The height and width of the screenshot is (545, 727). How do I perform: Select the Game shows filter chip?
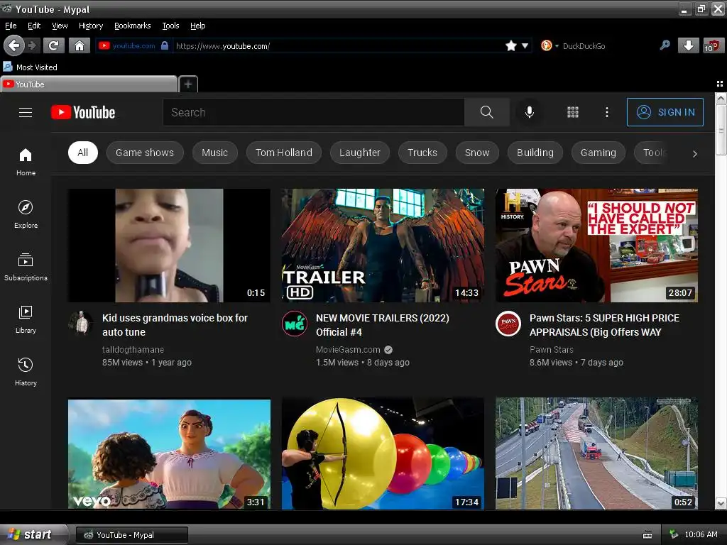click(x=145, y=153)
